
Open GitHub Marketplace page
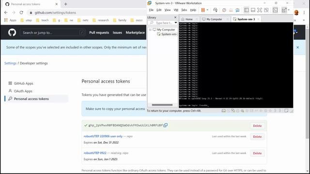point(135,32)
